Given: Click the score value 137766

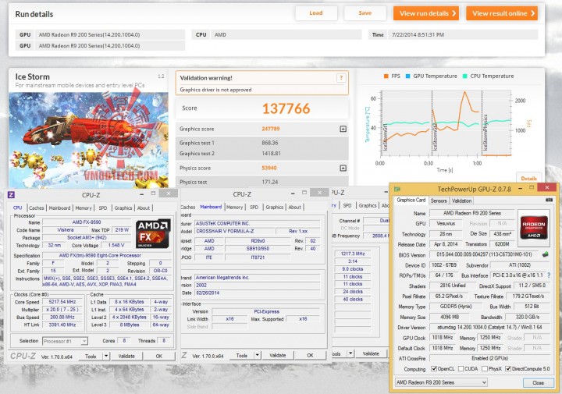Looking at the screenshot, I should click(x=286, y=108).
